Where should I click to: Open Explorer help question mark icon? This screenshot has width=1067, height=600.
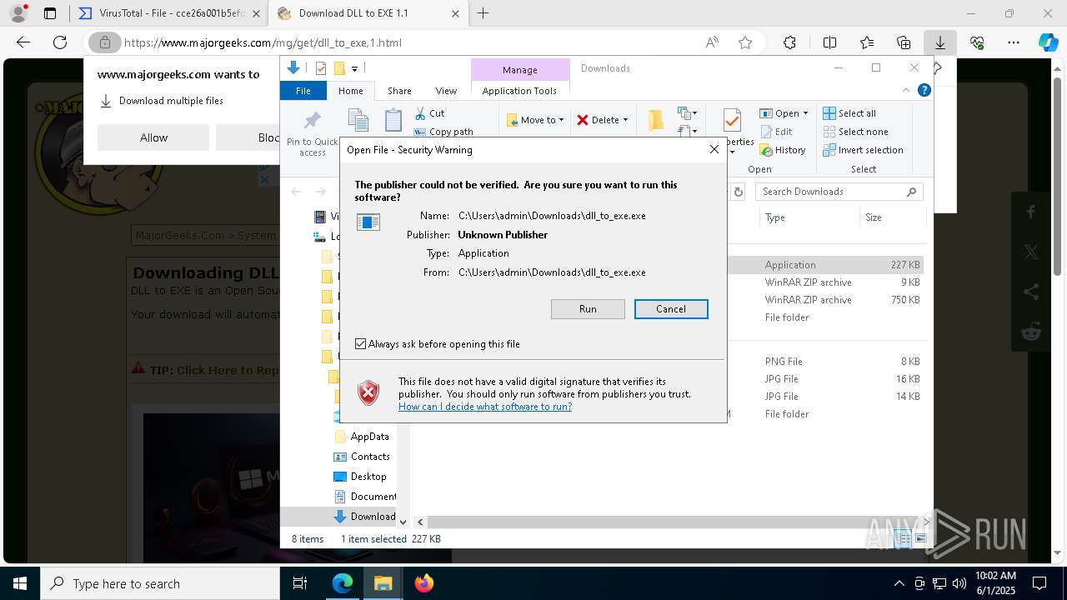pos(924,90)
